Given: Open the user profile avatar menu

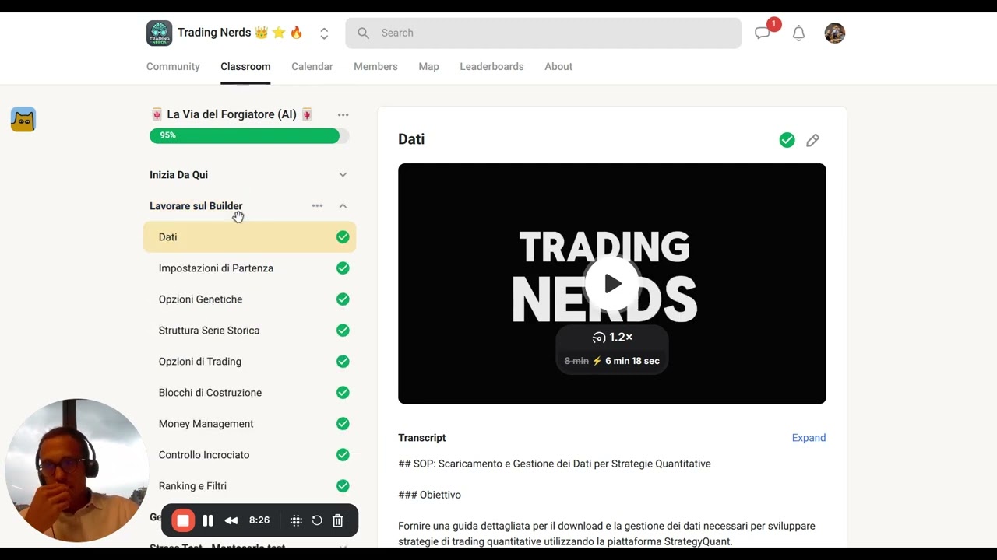Looking at the screenshot, I should pyautogui.click(x=834, y=33).
